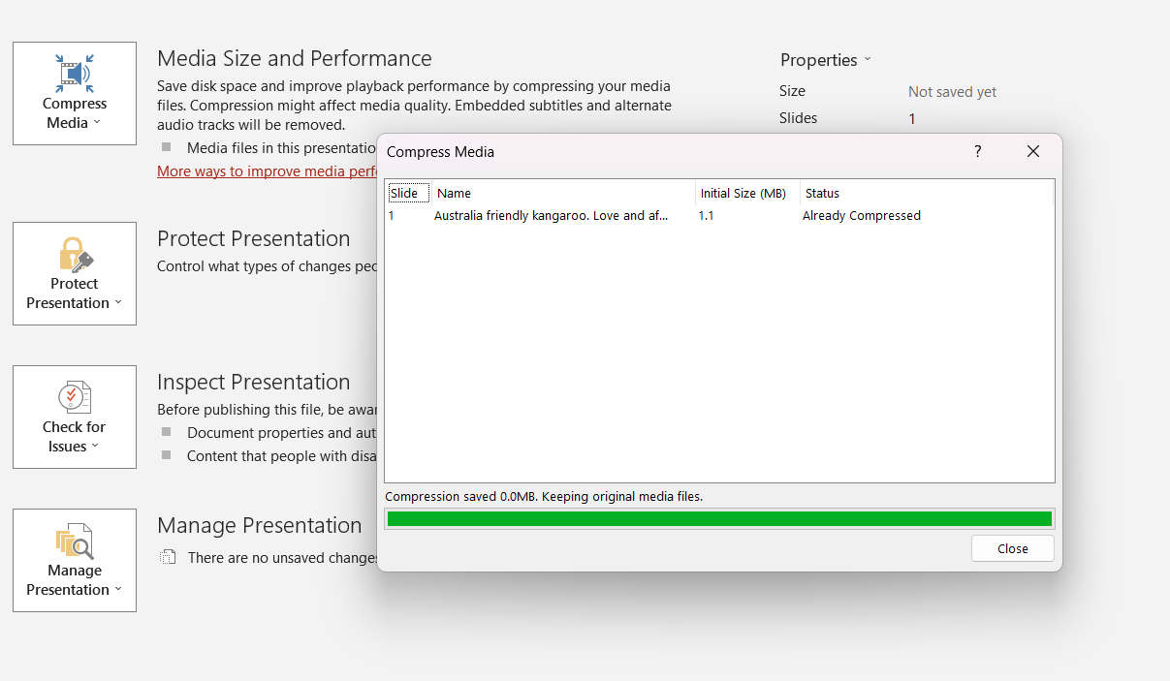
Task: Click Media files in this presentation text
Action: (281, 148)
